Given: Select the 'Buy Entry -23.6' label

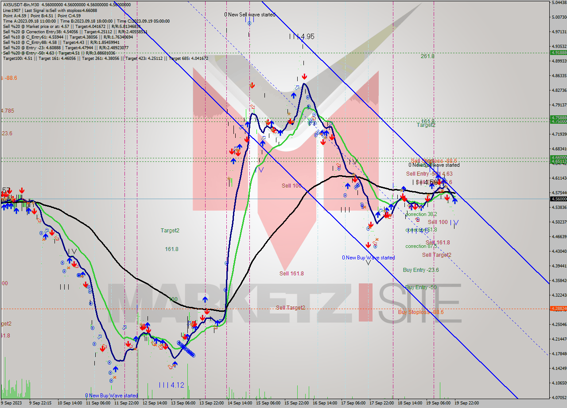Looking at the screenshot, I should [x=421, y=270].
